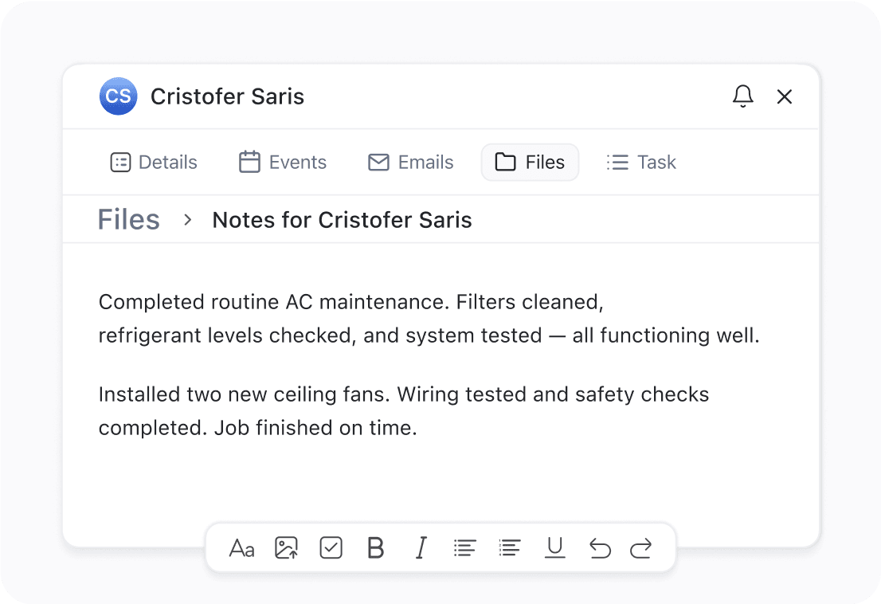
Task: Select the active Files tab
Action: coord(530,163)
